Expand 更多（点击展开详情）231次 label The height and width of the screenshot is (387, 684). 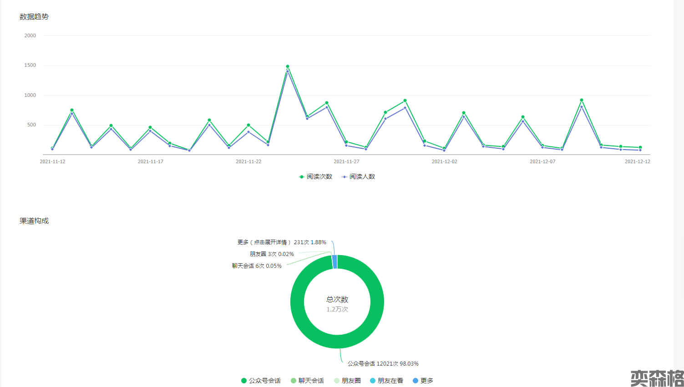[x=282, y=242]
